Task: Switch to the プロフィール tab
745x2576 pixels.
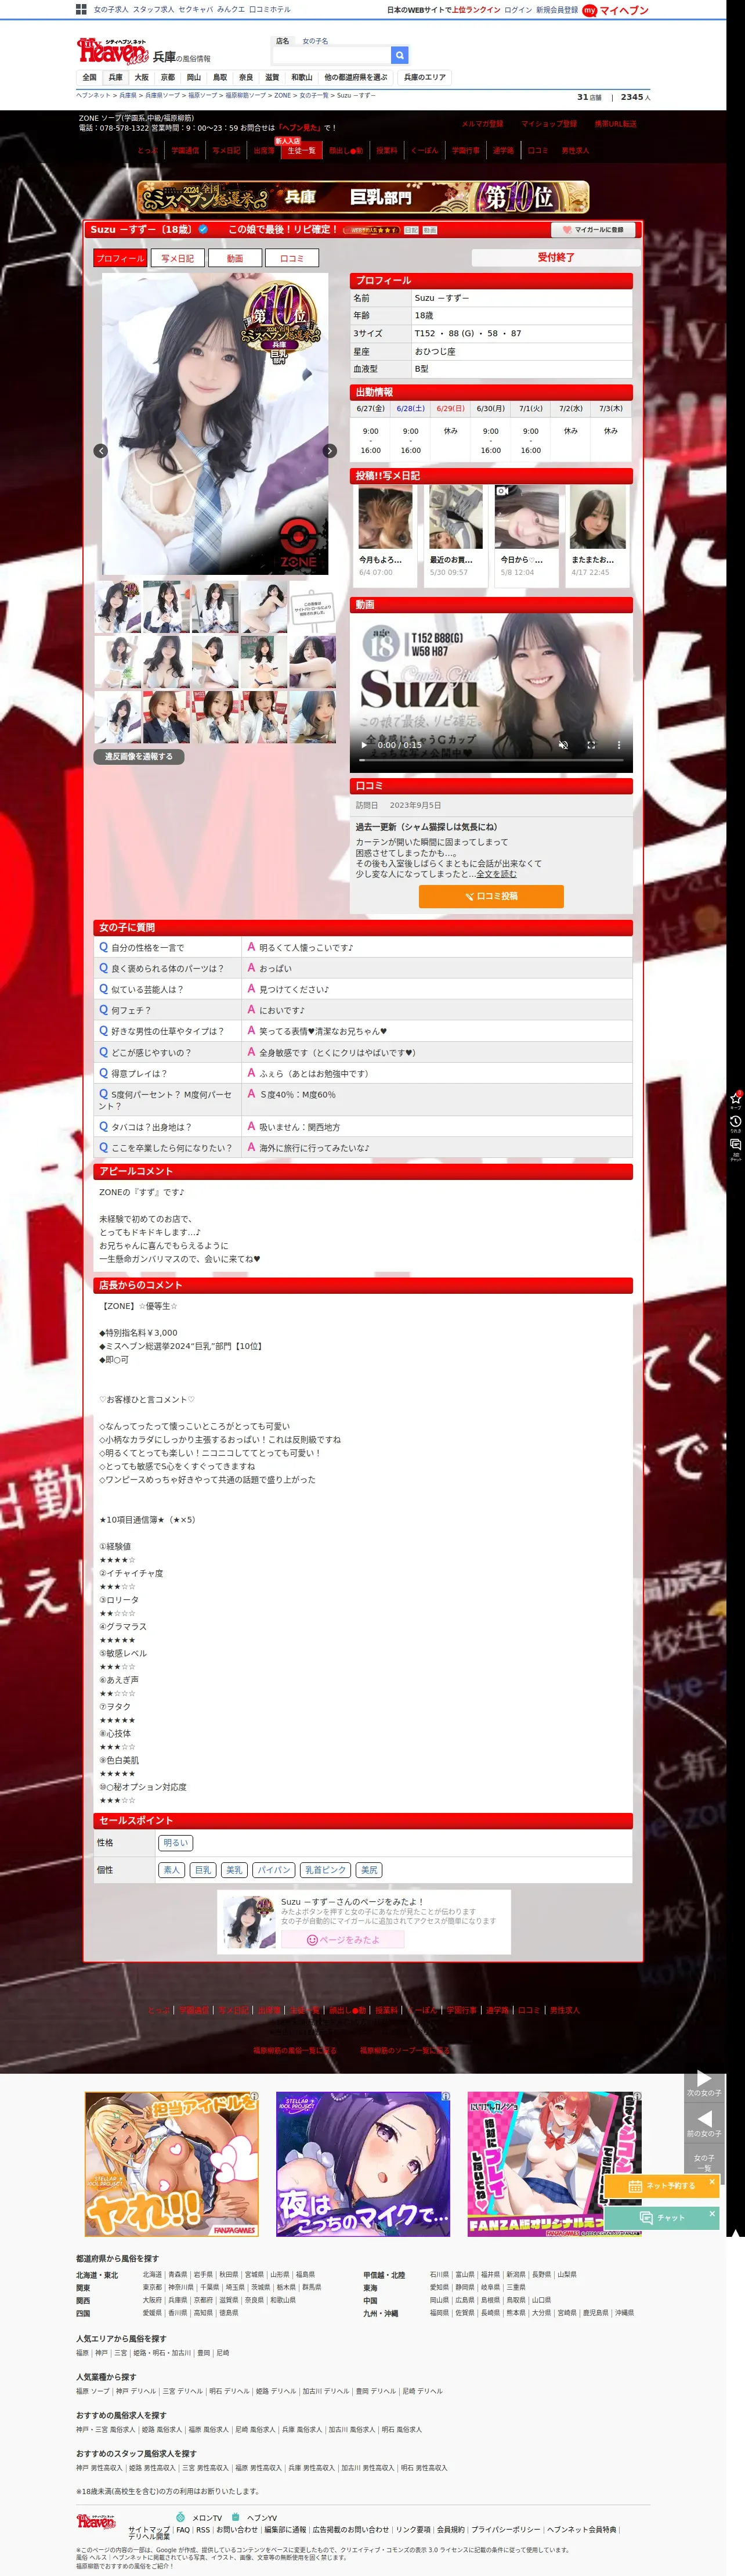Action: (x=120, y=258)
